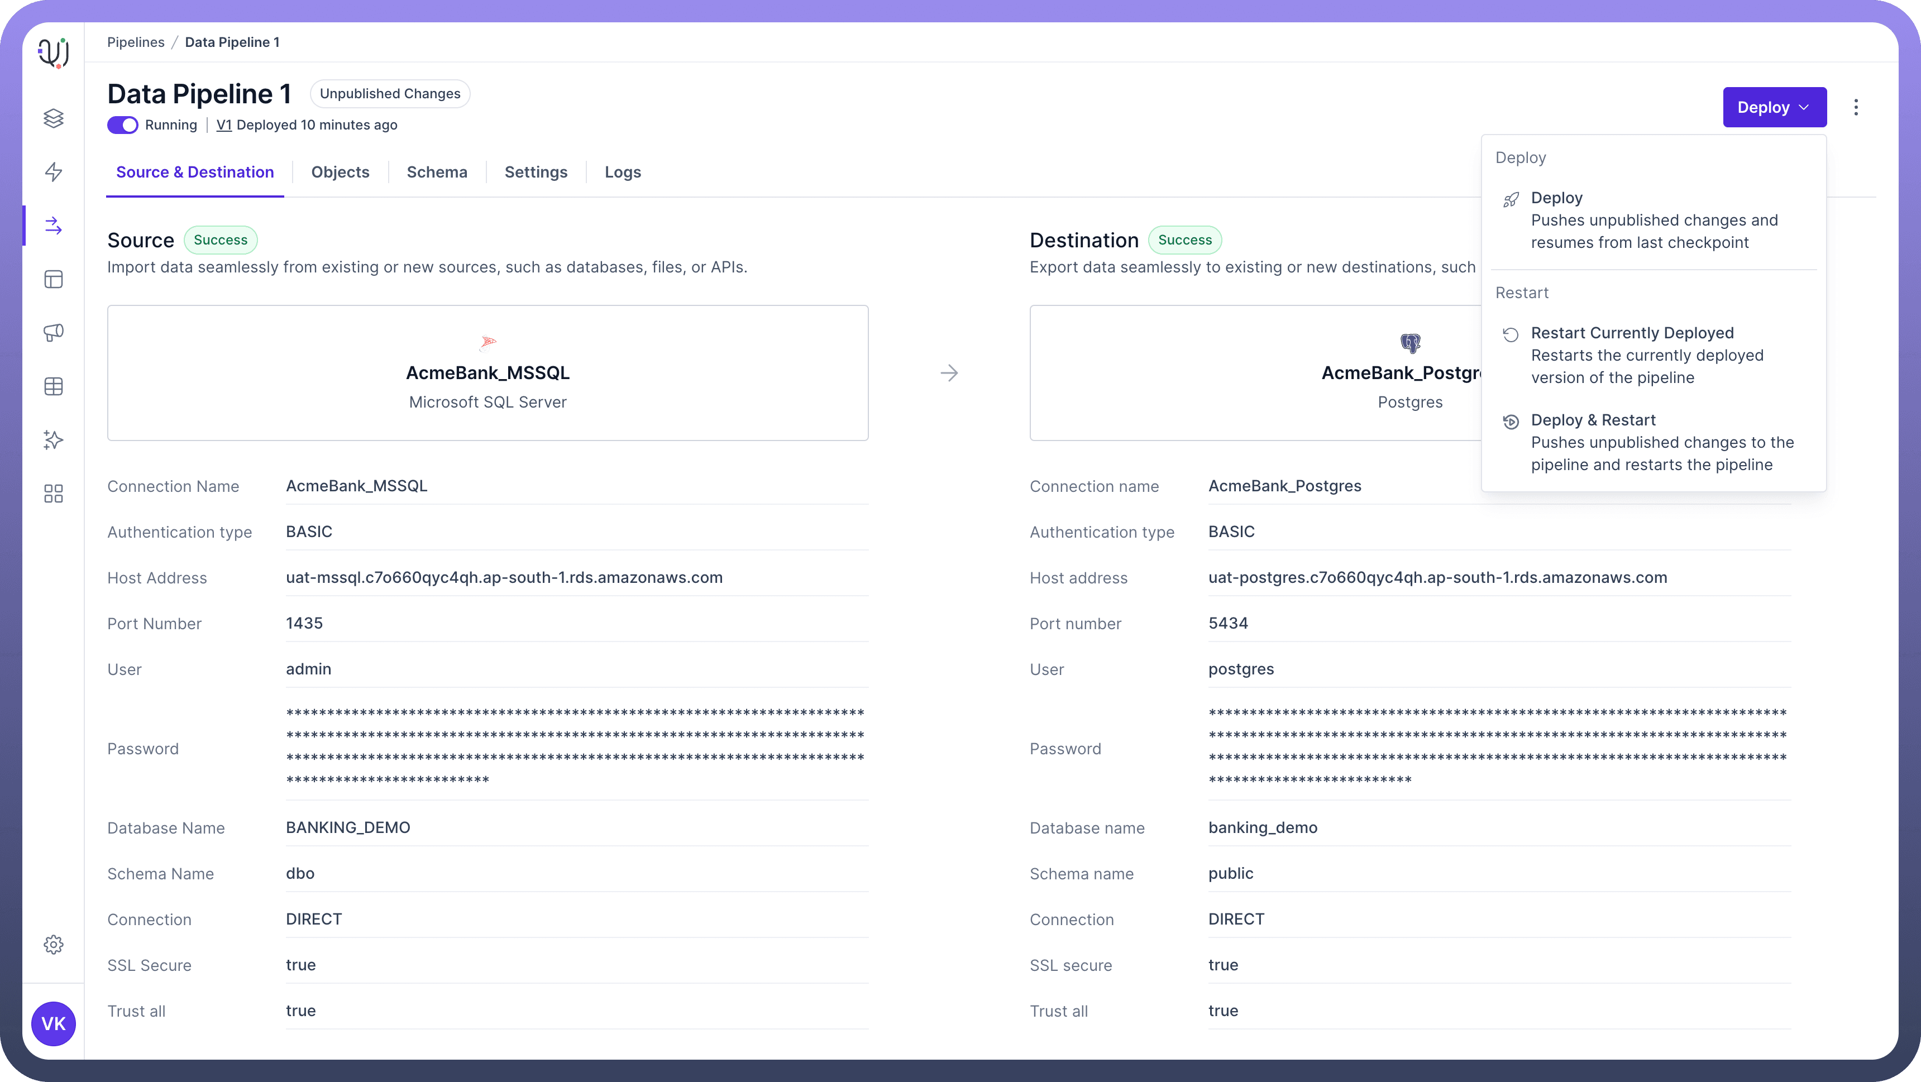Click the four-squares apps sidebar icon

coord(53,494)
